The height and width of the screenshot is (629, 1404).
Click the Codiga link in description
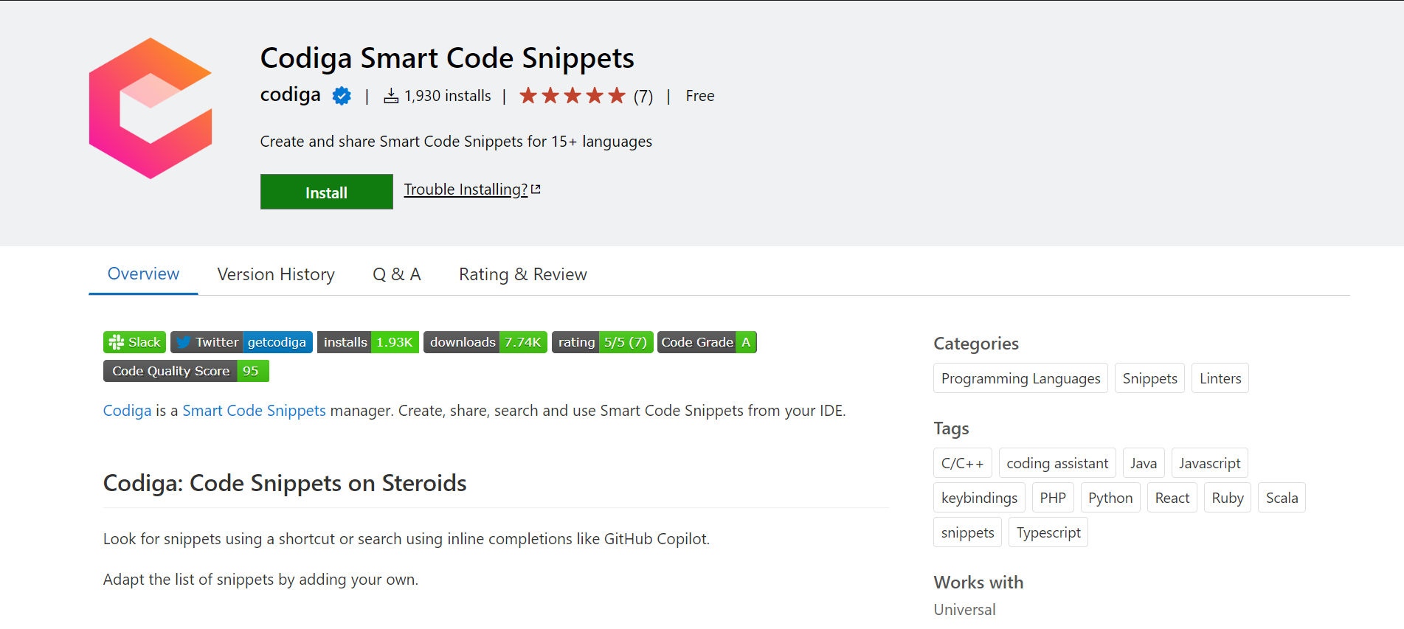(127, 411)
